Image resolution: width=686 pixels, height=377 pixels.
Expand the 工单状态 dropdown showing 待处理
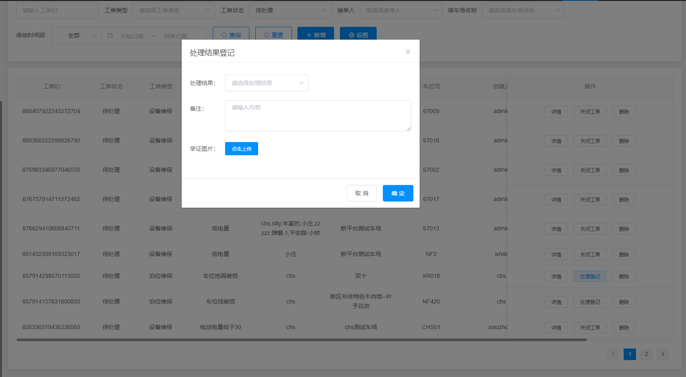tap(290, 10)
